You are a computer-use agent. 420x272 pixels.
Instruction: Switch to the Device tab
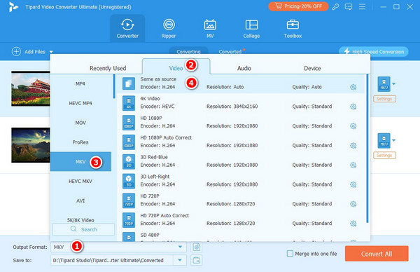tap(312, 68)
